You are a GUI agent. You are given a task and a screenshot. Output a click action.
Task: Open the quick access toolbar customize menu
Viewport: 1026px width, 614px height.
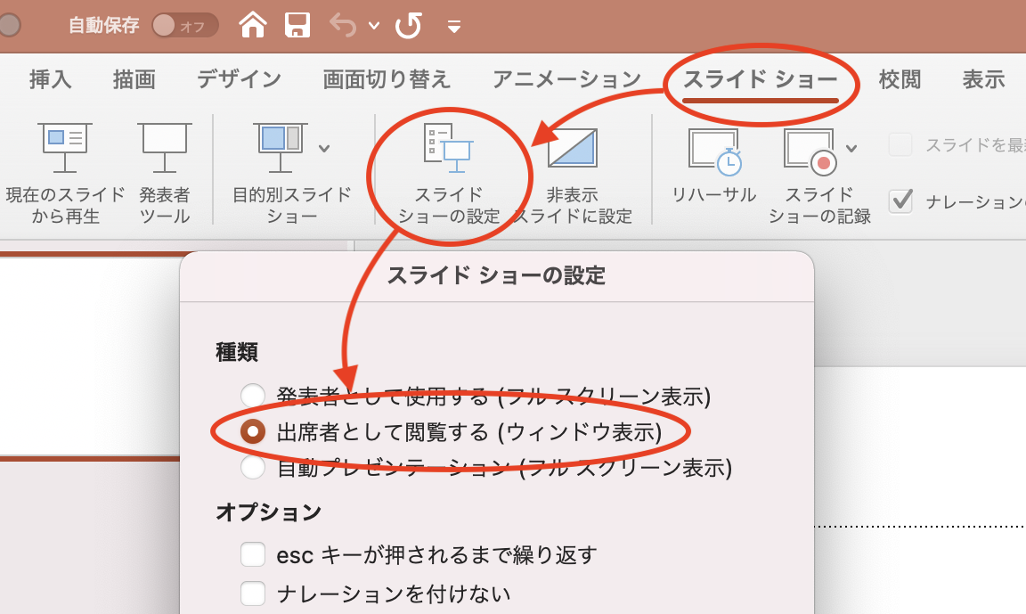tap(453, 27)
